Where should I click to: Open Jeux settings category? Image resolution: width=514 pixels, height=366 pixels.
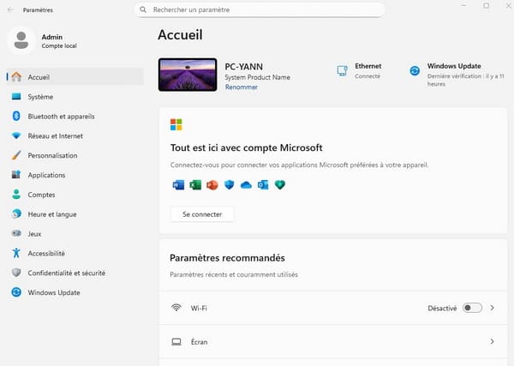click(x=75, y=233)
